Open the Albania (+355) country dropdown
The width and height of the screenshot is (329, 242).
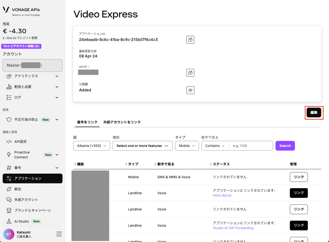click(92, 146)
